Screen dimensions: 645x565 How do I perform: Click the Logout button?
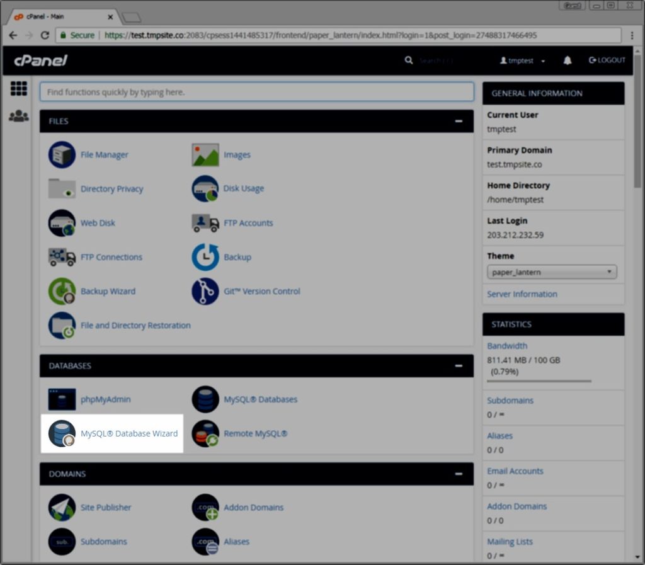coord(607,60)
